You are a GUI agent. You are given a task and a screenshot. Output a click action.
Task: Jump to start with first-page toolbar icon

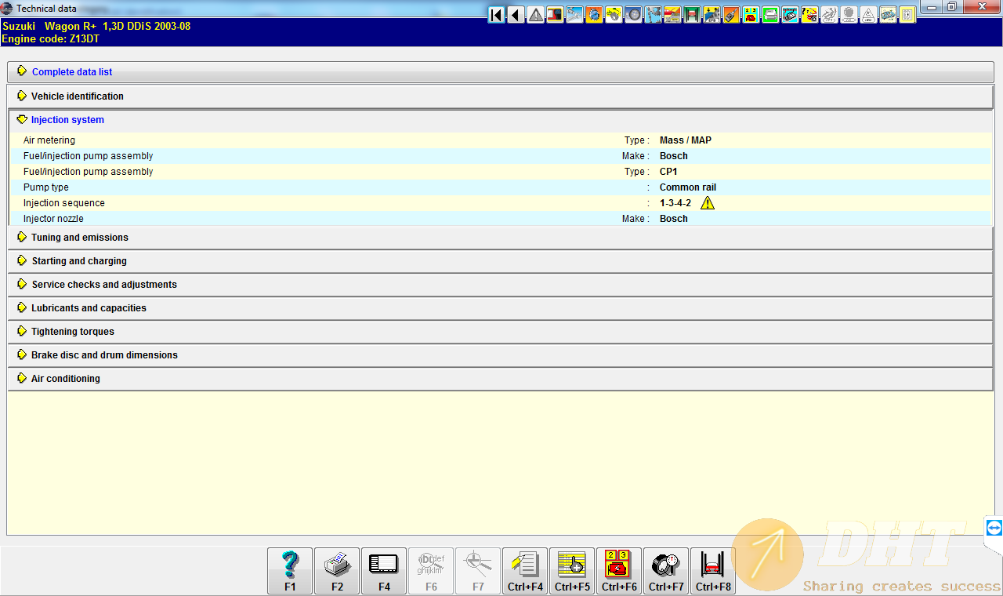(x=496, y=15)
